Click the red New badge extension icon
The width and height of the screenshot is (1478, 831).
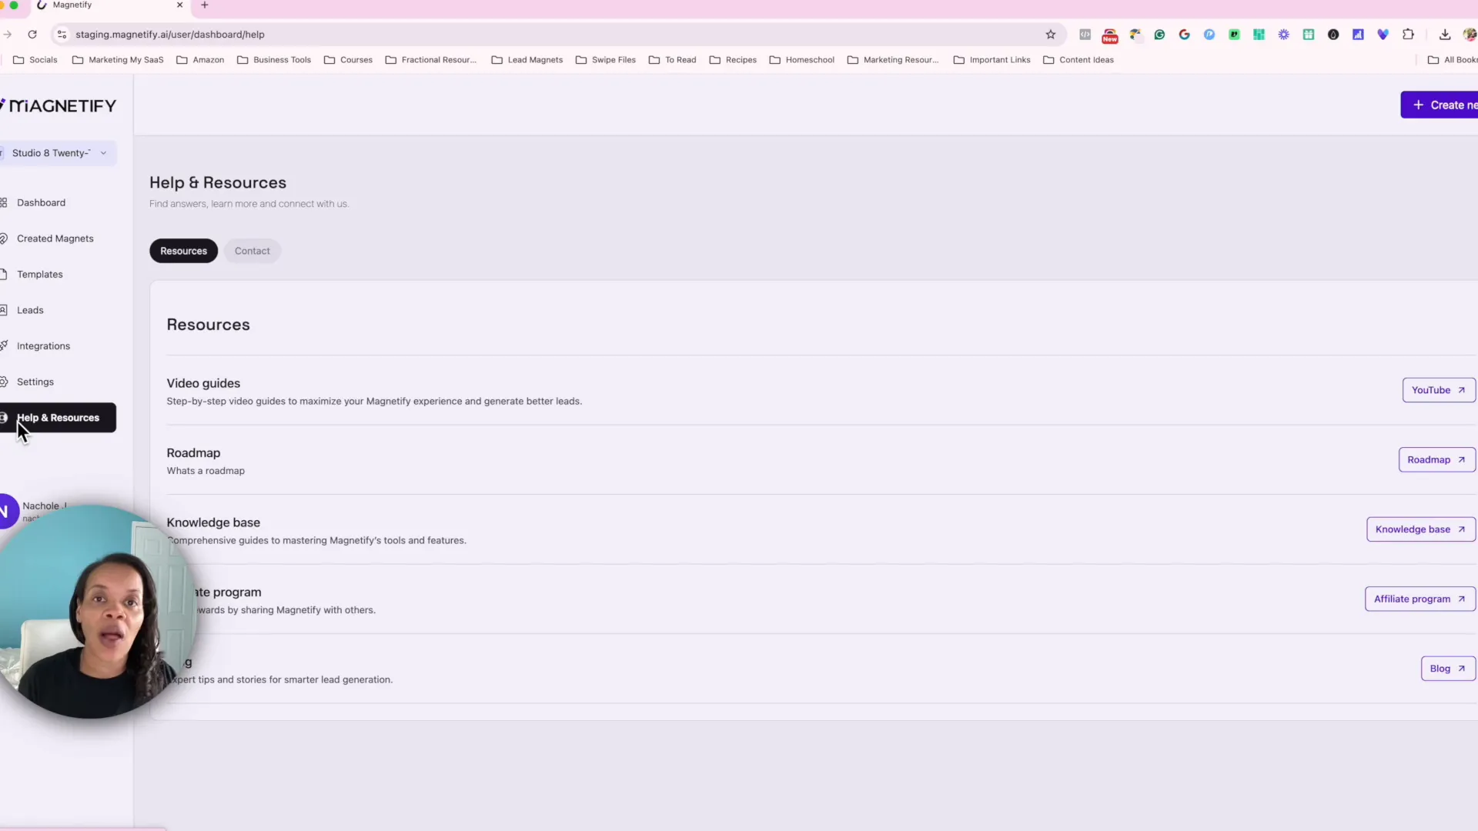[1109, 35]
